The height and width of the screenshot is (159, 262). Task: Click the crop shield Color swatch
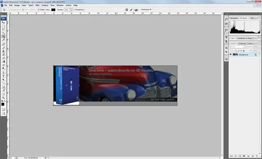click(x=53, y=10)
